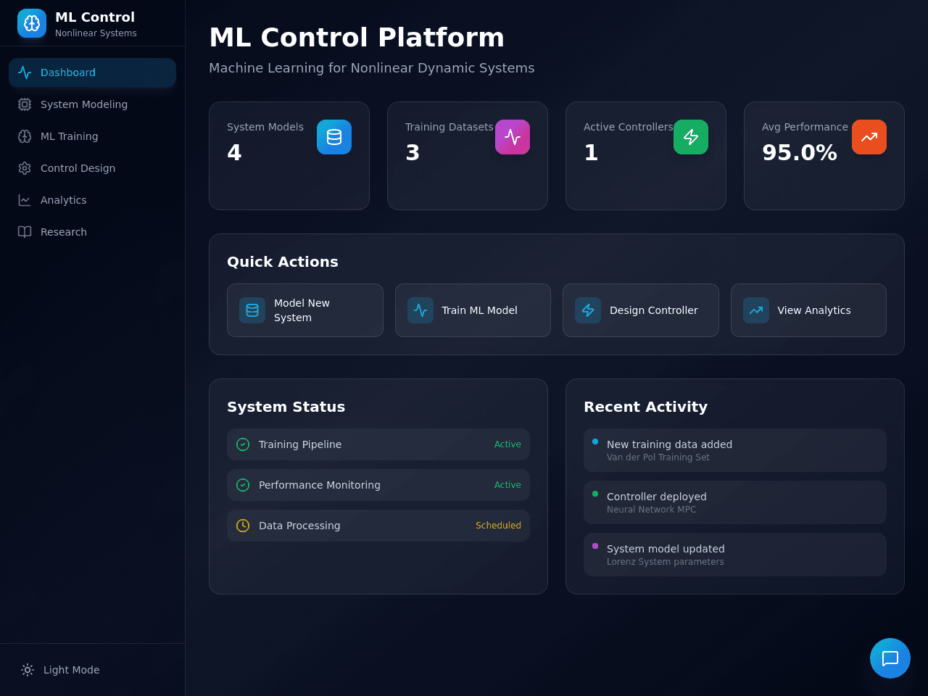The image size is (928, 696).
Task: Click the Van der Pol Training Set text
Action: (x=658, y=457)
